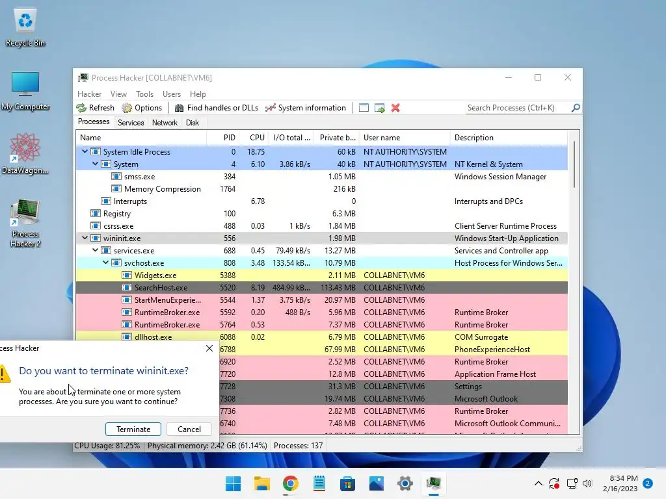Viewport: 666px width, 499px height.
Task: Click the taskbar clock and date
Action: (620, 483)
